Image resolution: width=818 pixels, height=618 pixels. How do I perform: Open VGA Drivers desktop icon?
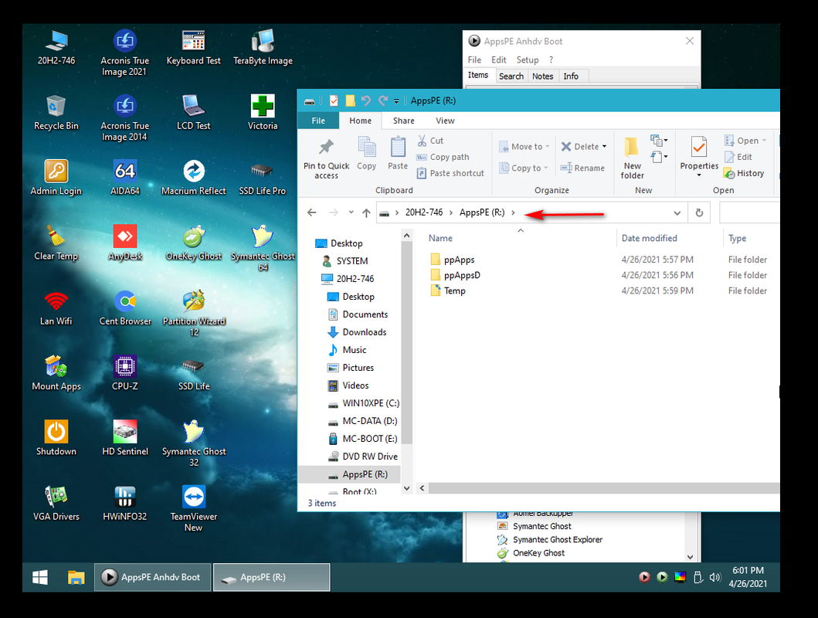[x=56, y=503]
